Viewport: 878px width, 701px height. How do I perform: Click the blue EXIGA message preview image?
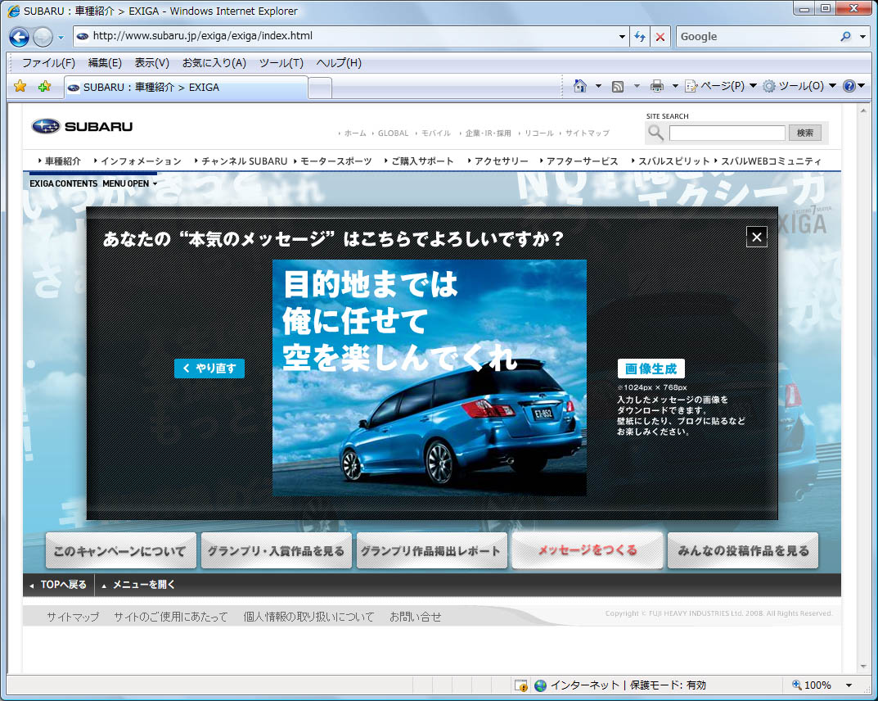tap(430, 378)
